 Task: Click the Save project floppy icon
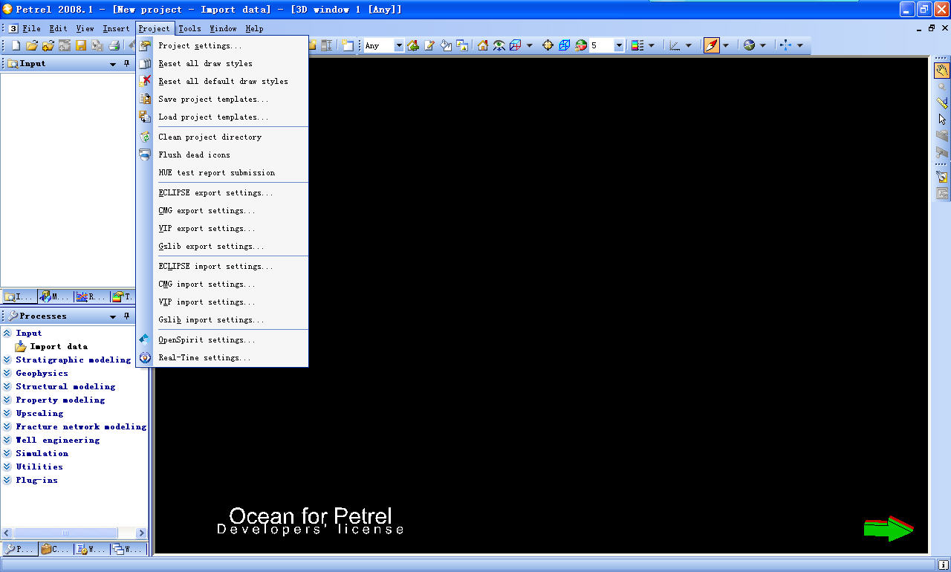click(81, 45)
